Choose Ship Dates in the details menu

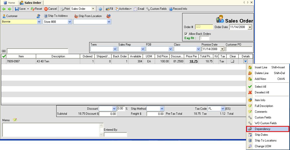tap(261, 135)
